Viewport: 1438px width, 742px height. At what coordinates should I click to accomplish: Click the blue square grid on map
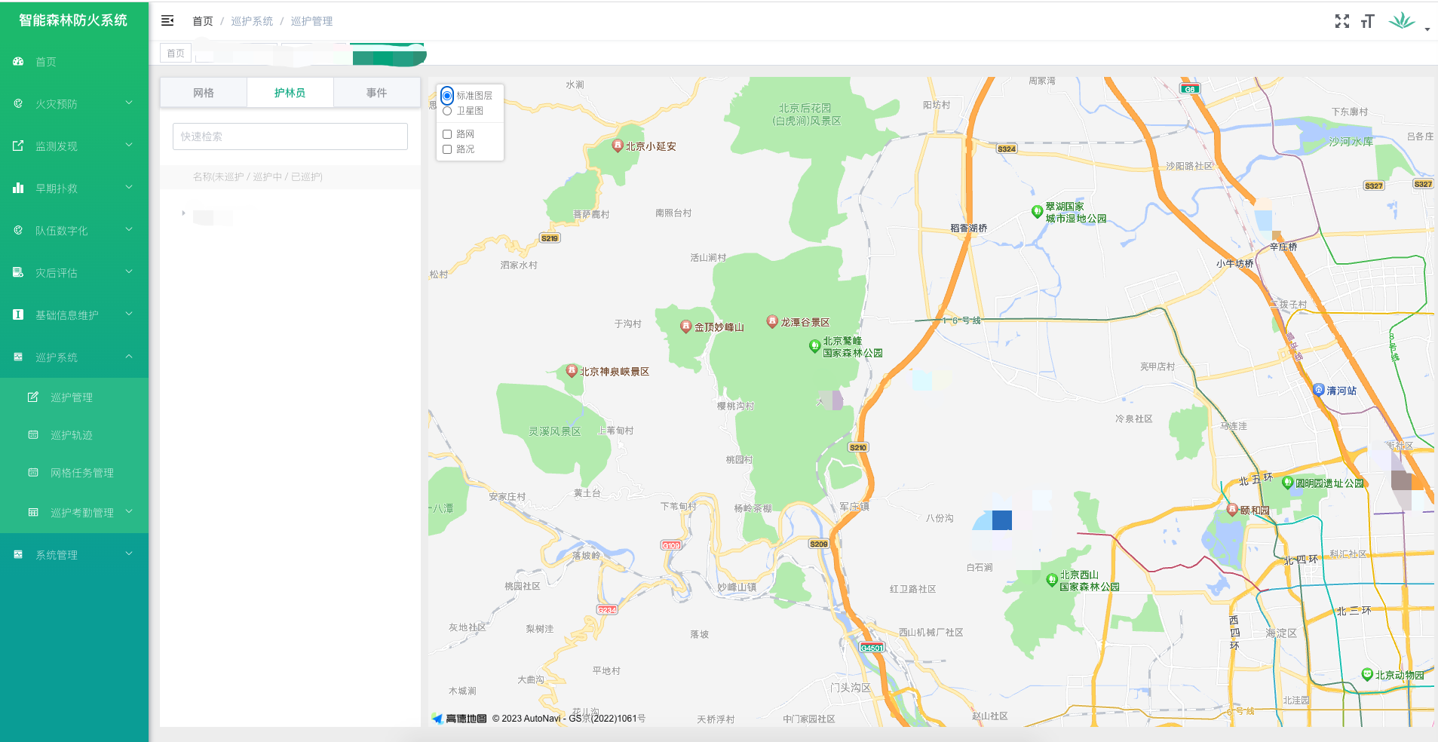[1002, 520]
